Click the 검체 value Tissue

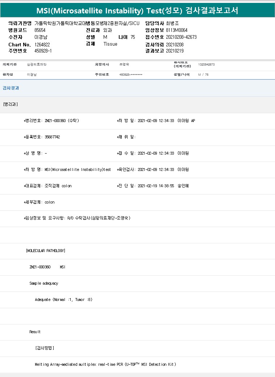(110, 44)
